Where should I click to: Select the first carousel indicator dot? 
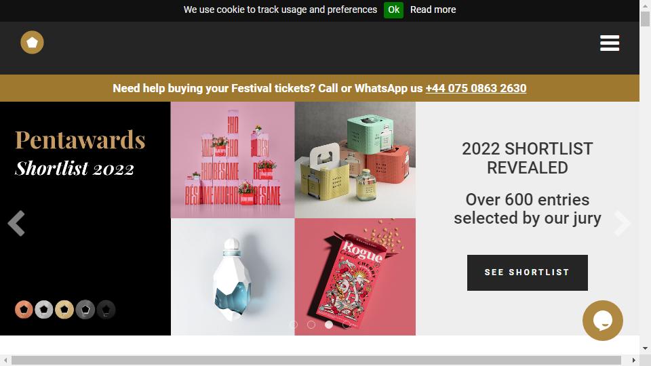pos(294,325)
